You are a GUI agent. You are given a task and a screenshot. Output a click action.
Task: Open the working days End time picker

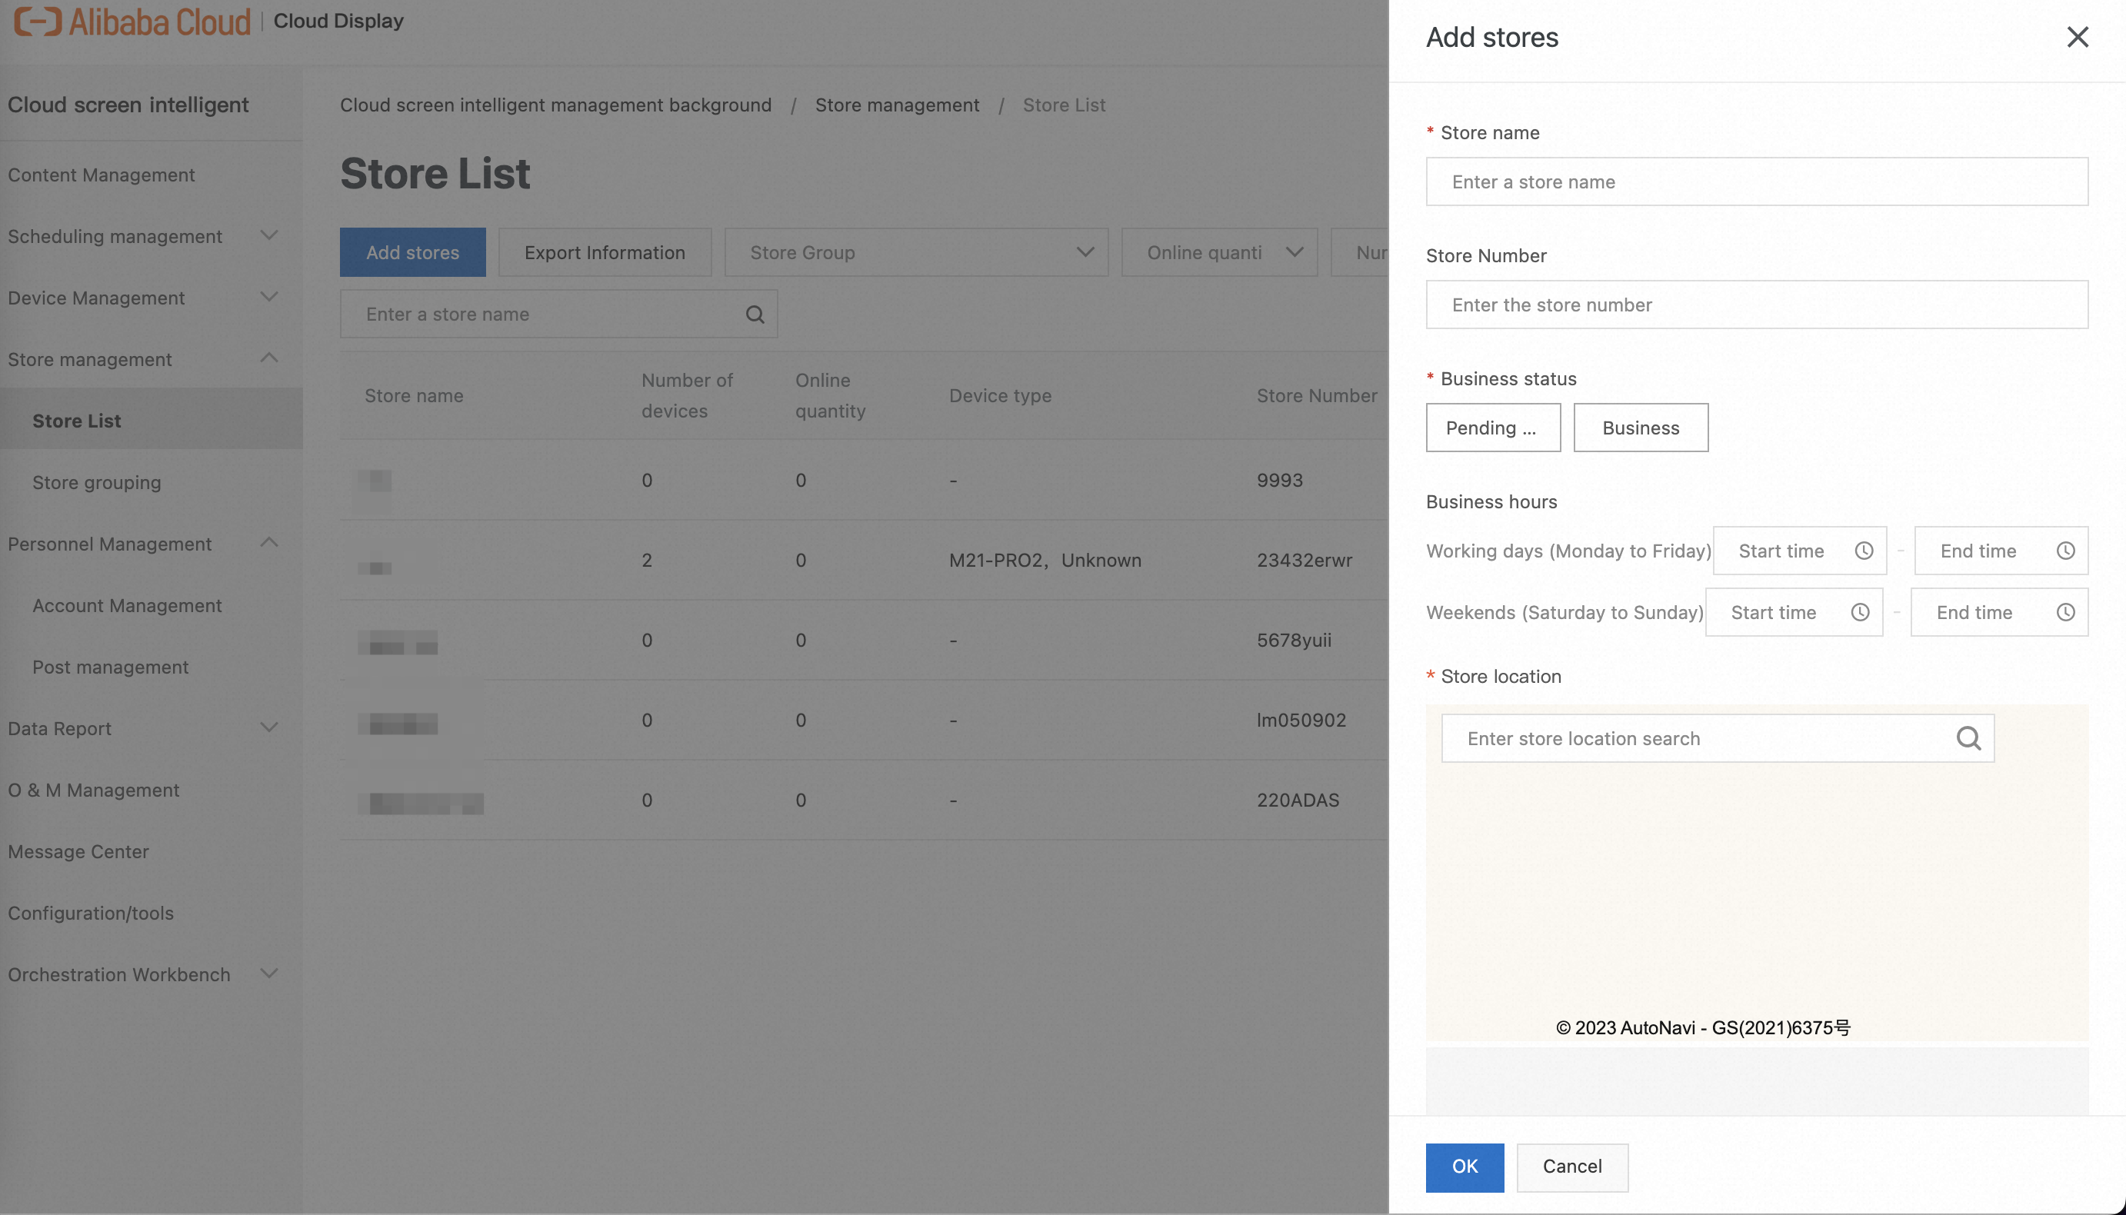tap(2001, 551)
